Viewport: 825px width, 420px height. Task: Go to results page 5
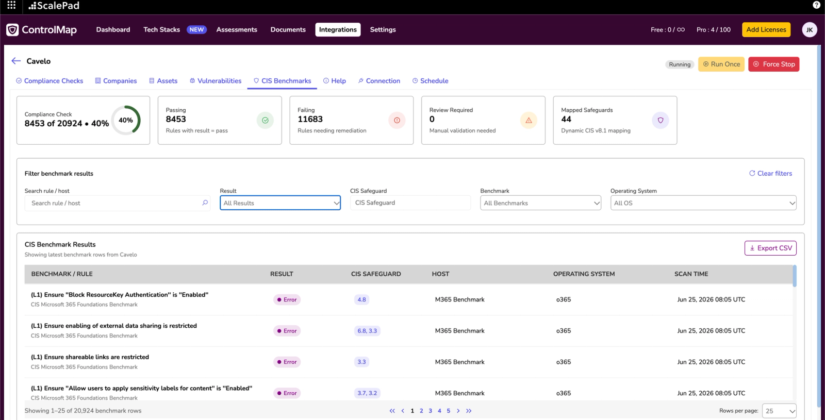449,411
